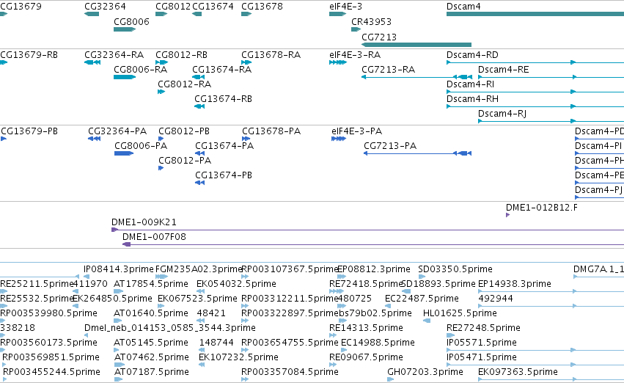This screenshot has height=383, width=624.
Task: Select the CG13678-RA transcript label
Action: [271, 55]
